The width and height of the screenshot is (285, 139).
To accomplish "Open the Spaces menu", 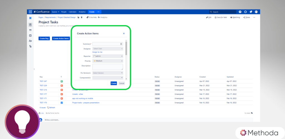I will [x=55, y=12].
